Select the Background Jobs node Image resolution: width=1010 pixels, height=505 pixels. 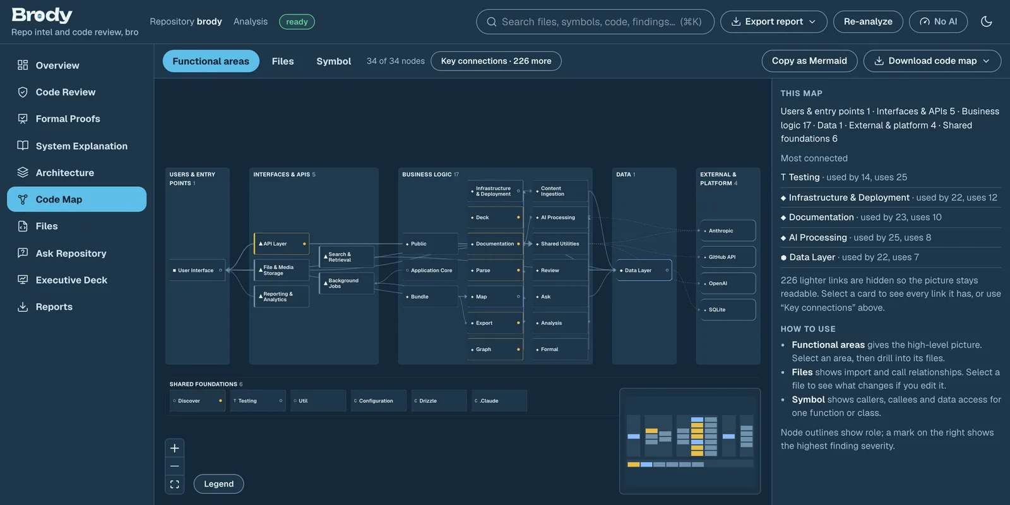[x=347, y=283]
